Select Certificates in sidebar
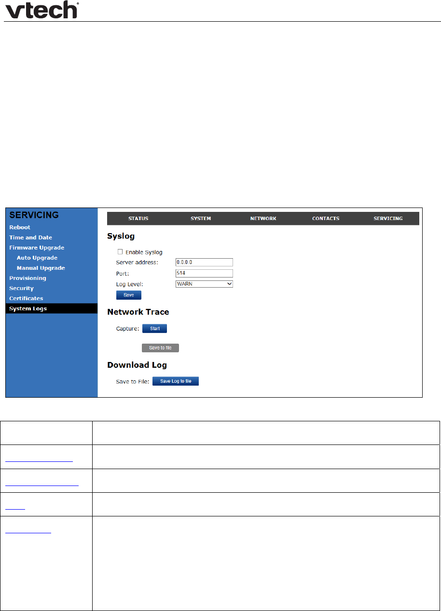Screen dimensions: 441x611 tap(26, 298)
